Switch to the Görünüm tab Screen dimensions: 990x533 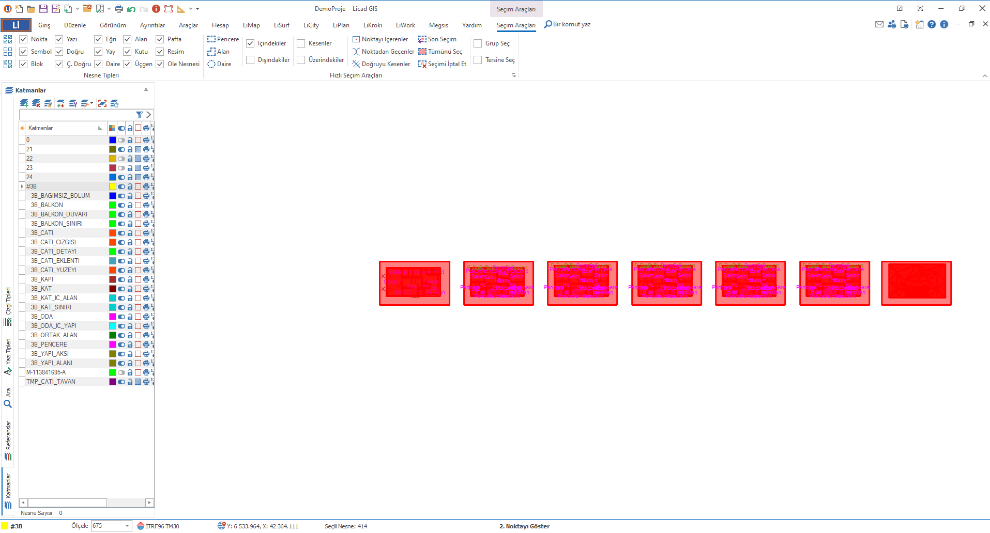(113, 25)
